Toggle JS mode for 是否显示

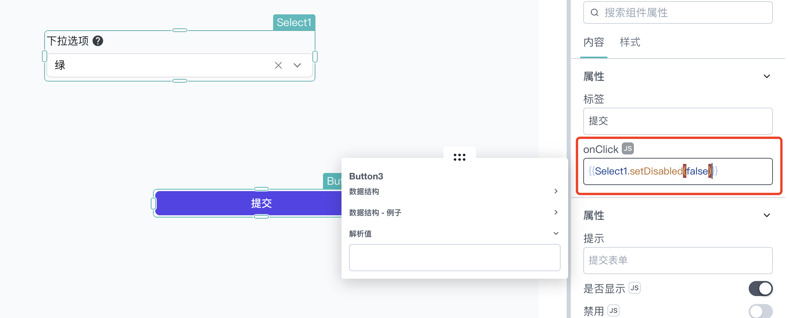(635, 288)
